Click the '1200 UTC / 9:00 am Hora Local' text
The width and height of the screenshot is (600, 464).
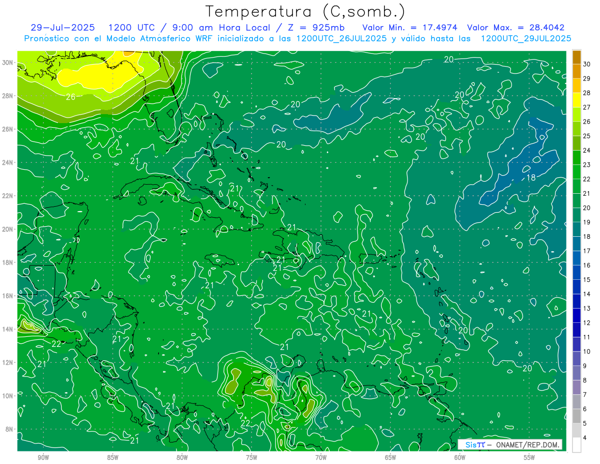click(189, 28)
